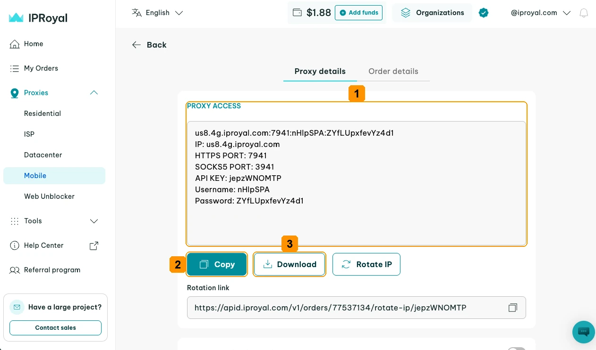Screen dimensions: 596x350
Task: Click the Home house icon
Action: pos(15,44)
